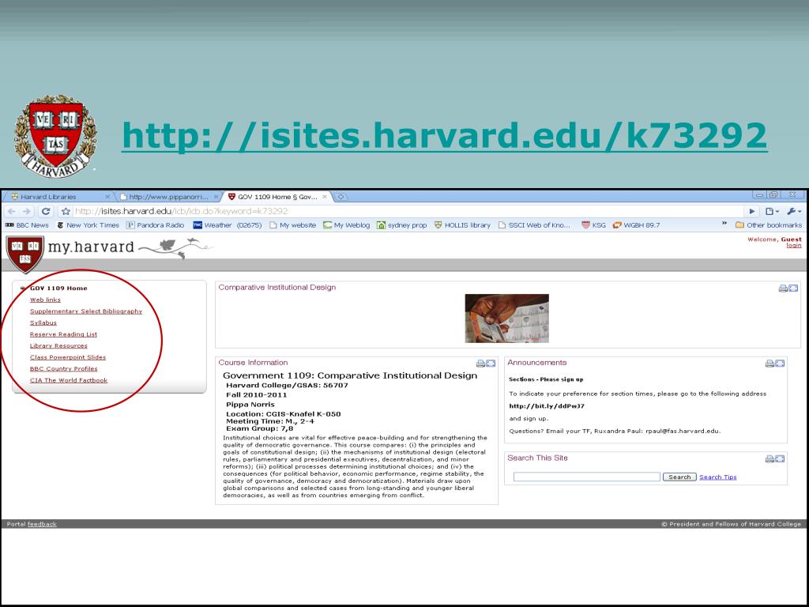This screenshot has width=809, height=607.
Task: Print the Announcements panel
Action: (x=769, y=364)
